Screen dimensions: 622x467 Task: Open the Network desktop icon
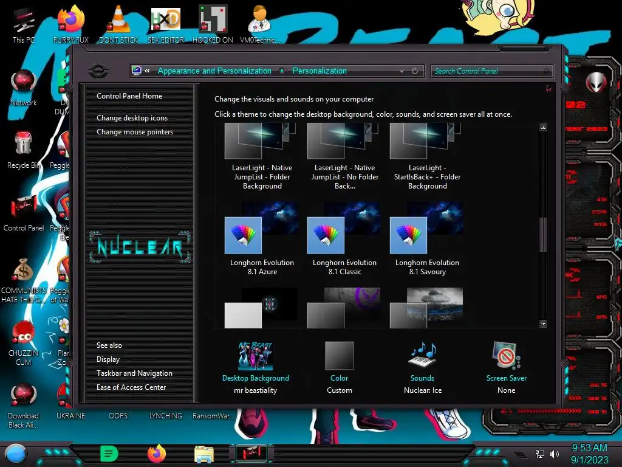pos(24,88)
